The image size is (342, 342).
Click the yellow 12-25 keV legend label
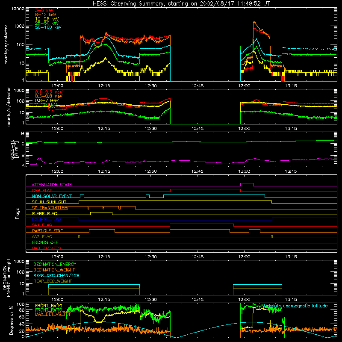(x=47, y=19)
